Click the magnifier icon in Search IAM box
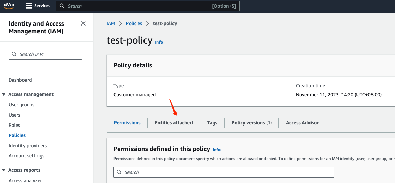 (x=14, y=54)
